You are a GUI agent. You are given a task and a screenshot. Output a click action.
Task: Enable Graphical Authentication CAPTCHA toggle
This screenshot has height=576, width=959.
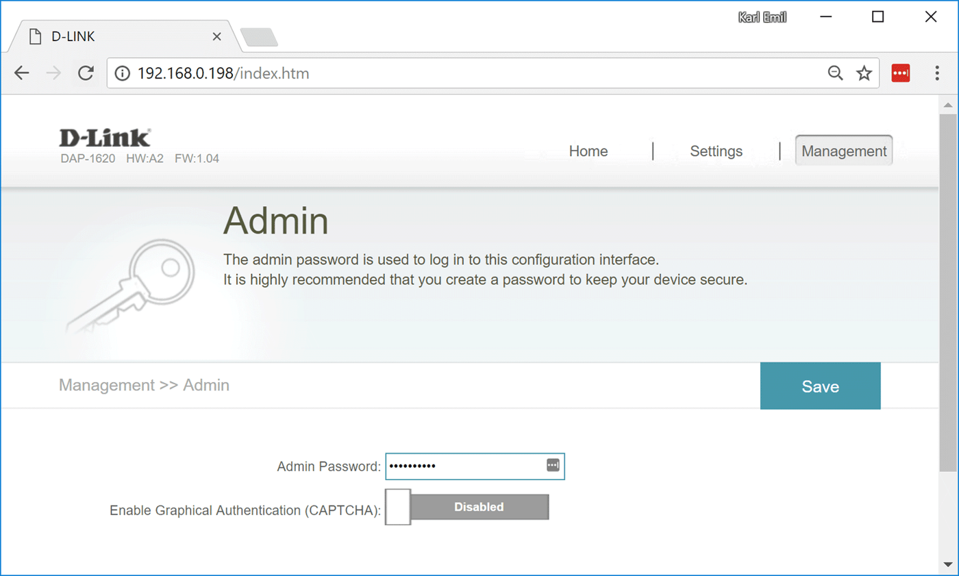467,508
